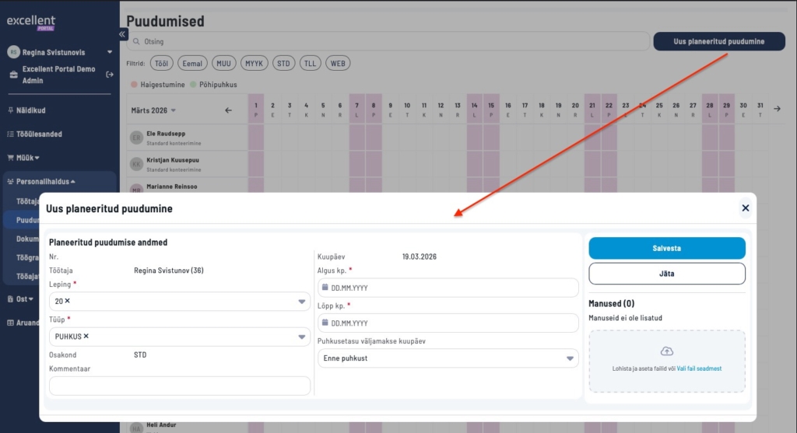This screenshot has width=797, height=433.
Task: Click the Kommentaar text field
Action: tap(179, 386)
